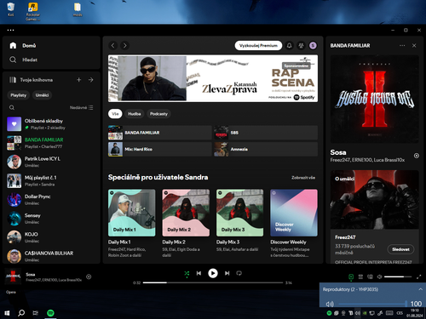Open the Domů home icon
Image resolution: width=426 pixels, height=319 pixels.
(x=13, y=45)
